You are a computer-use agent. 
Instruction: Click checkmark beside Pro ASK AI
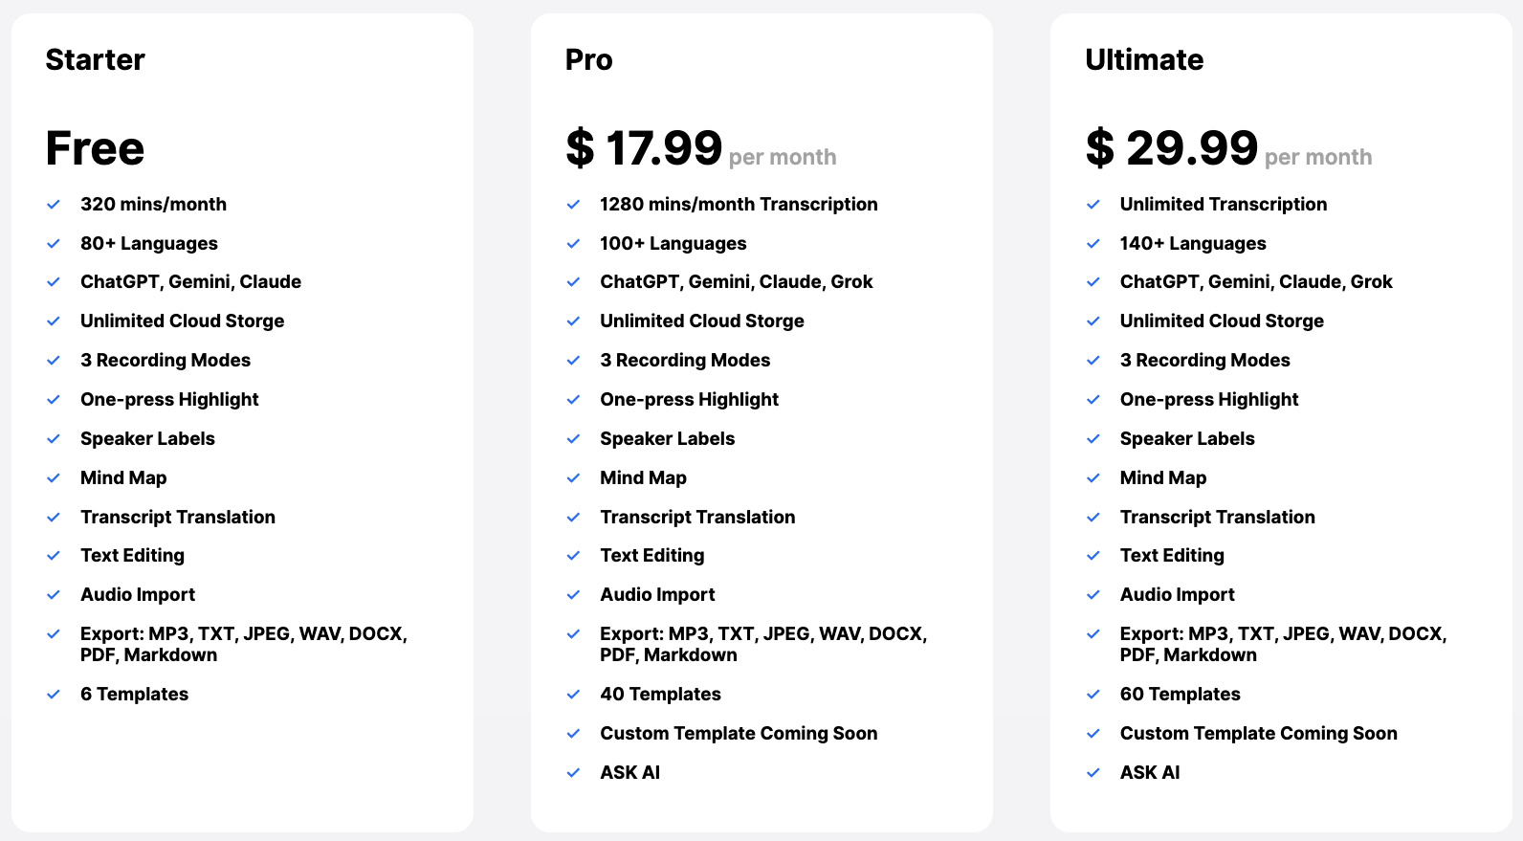[573, 773]
